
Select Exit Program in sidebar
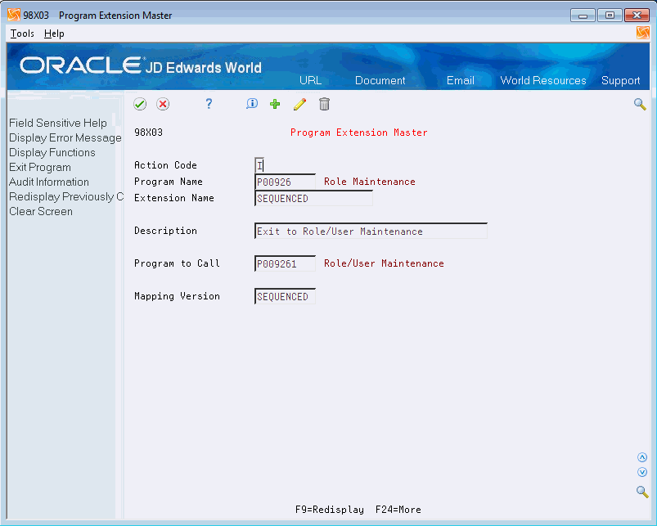40,167
